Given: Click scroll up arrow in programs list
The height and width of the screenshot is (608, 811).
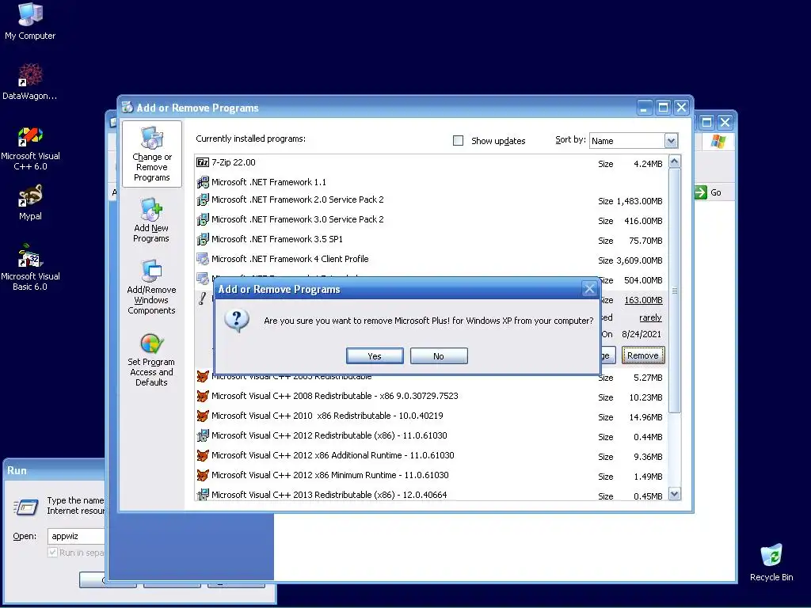Looking at the screenshot, I should pos(674,161).
